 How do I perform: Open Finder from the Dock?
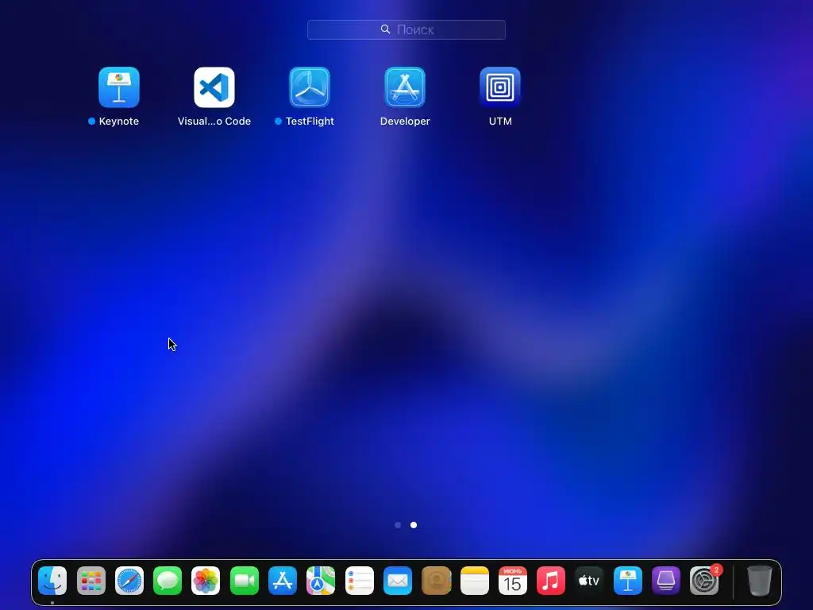point(52,581)
